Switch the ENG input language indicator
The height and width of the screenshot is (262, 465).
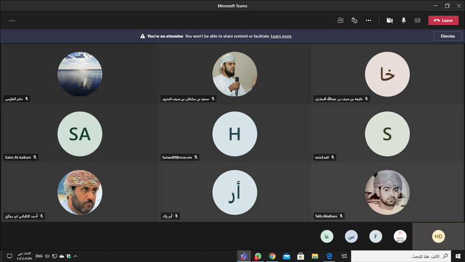coord(40,256)
